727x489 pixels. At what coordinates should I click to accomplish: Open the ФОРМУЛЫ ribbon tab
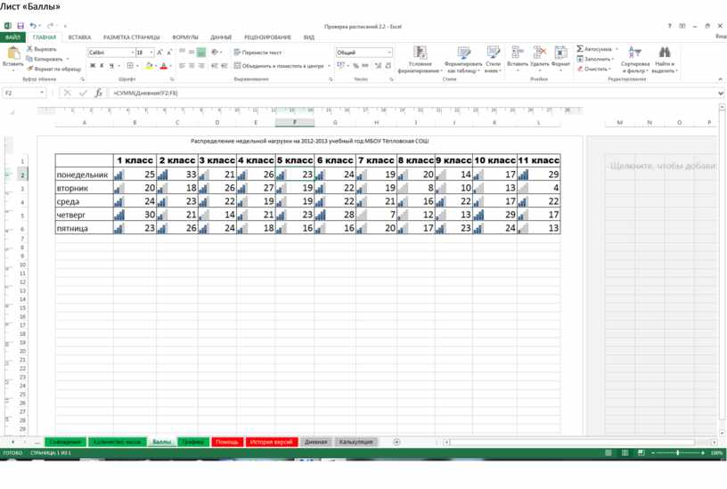184,37
